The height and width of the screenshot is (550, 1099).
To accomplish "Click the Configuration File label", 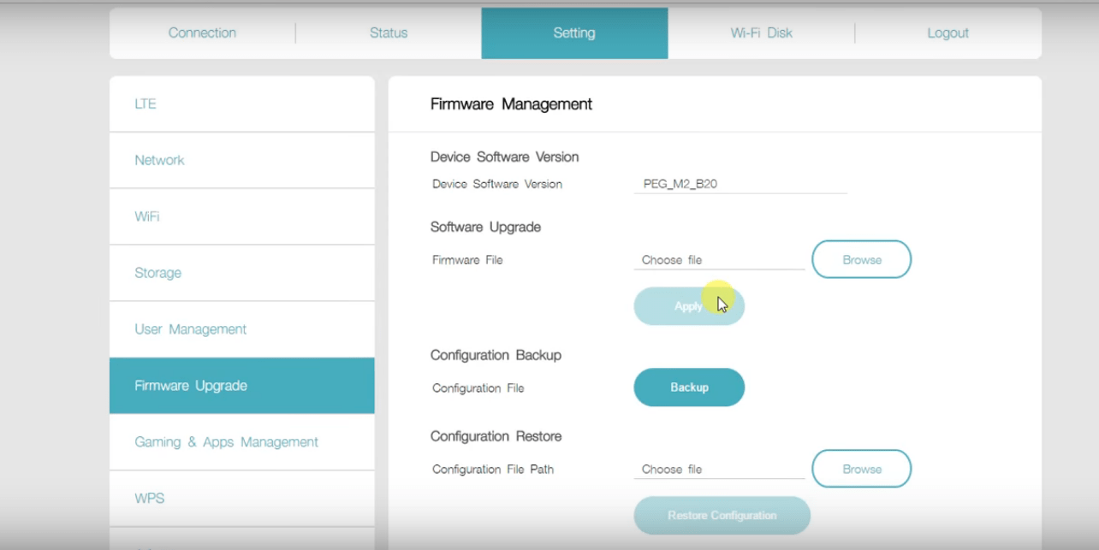I will (x=478, y=388).
